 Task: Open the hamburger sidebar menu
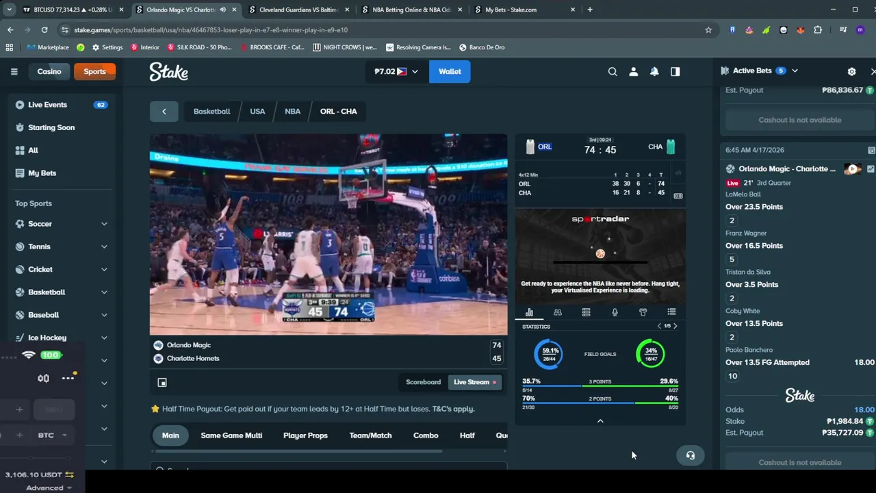(x=14, y=71)
